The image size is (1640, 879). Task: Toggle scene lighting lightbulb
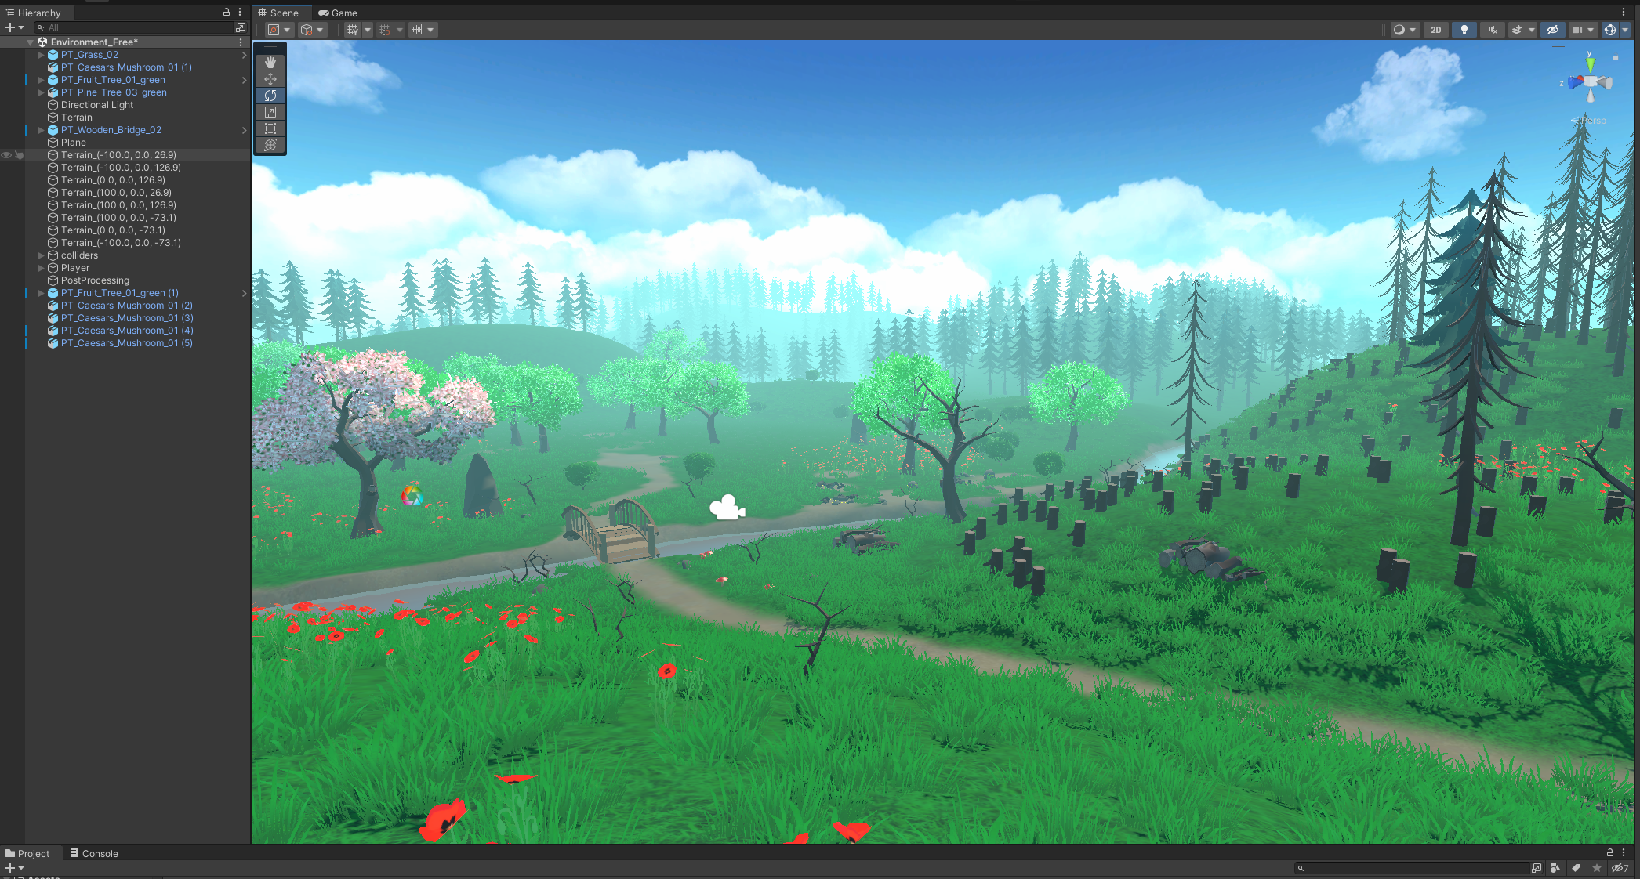[x=1464, y=30]
